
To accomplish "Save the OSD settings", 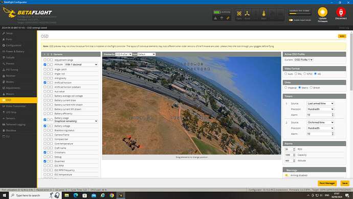I will tap(345, 183).
